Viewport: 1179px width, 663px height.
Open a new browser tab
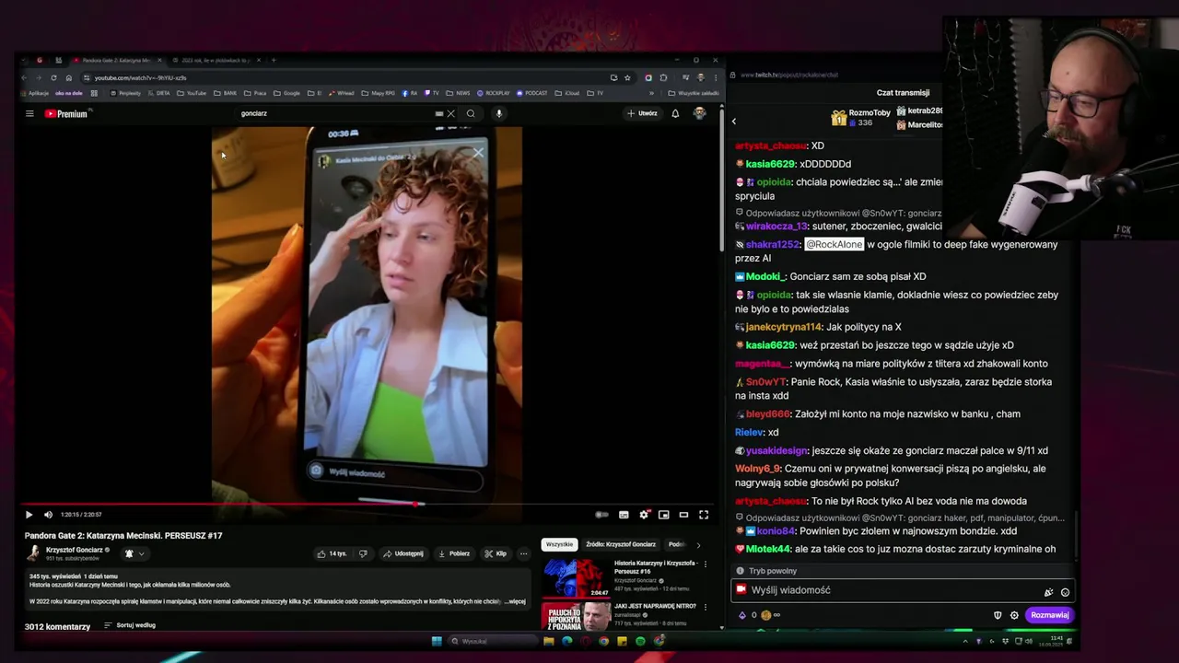[x=274, y=60]
